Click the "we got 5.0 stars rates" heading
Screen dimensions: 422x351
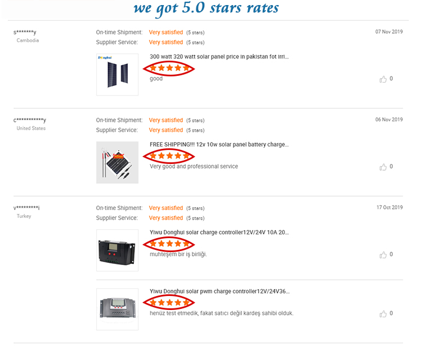pos(206,8)
